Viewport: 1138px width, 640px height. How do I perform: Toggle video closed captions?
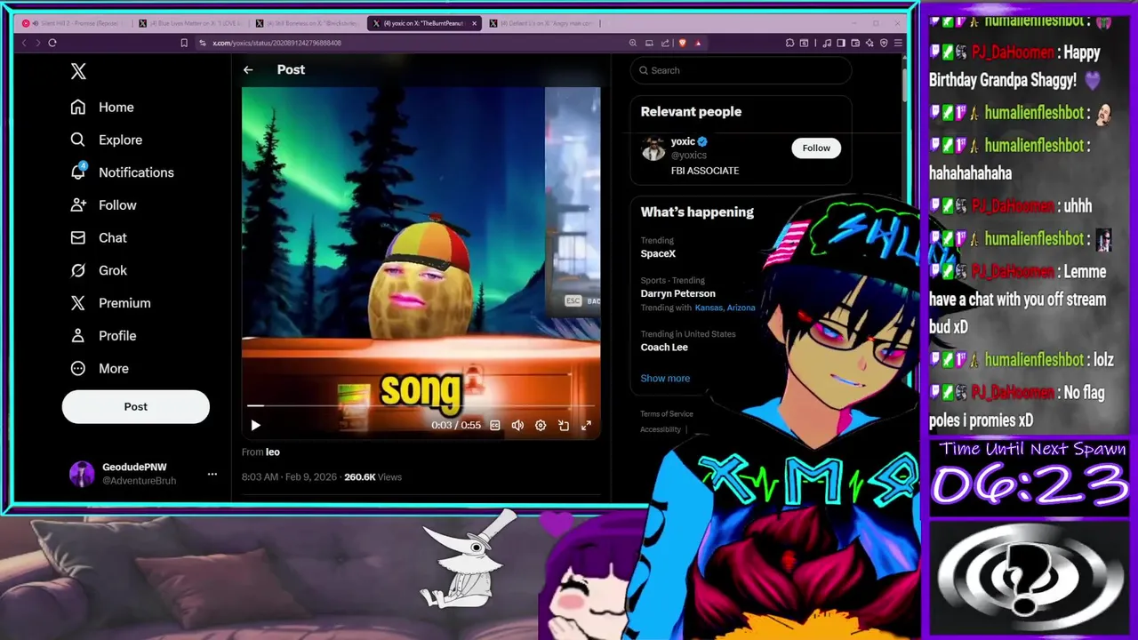495,426
